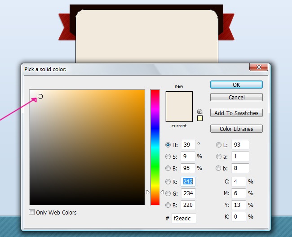
Task: Click the web-safe color warning cube icon
Action: (199, 112)
